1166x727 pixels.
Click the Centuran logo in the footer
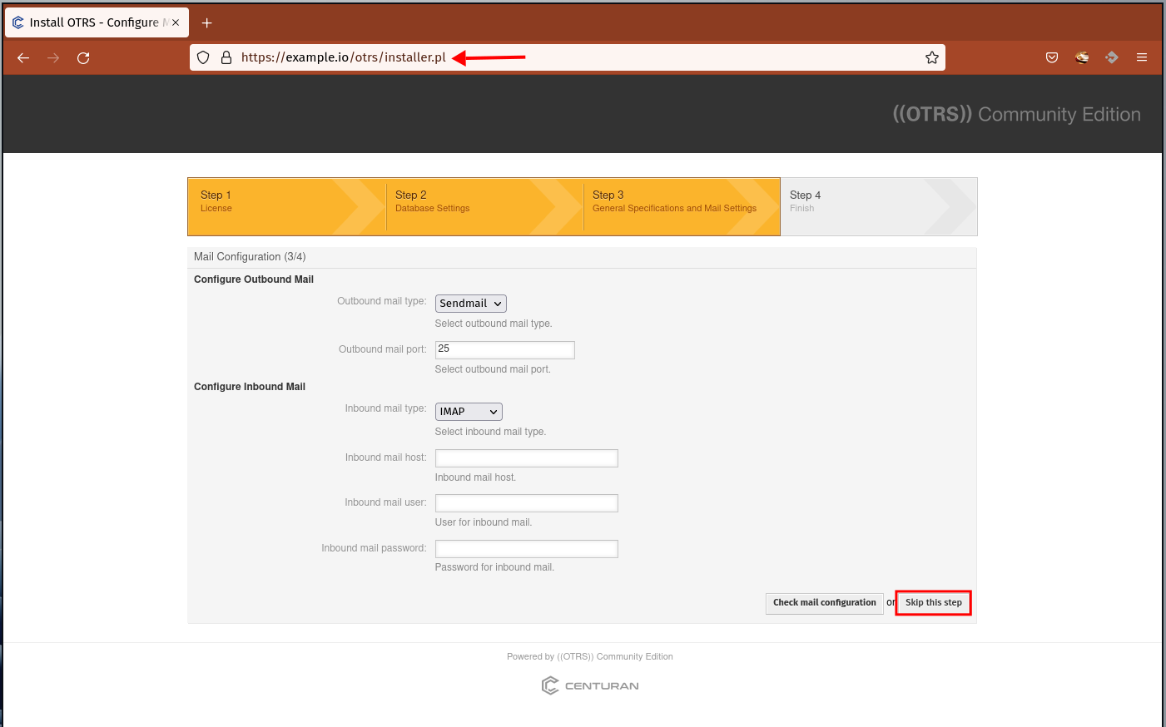click(x=590, y=685)
